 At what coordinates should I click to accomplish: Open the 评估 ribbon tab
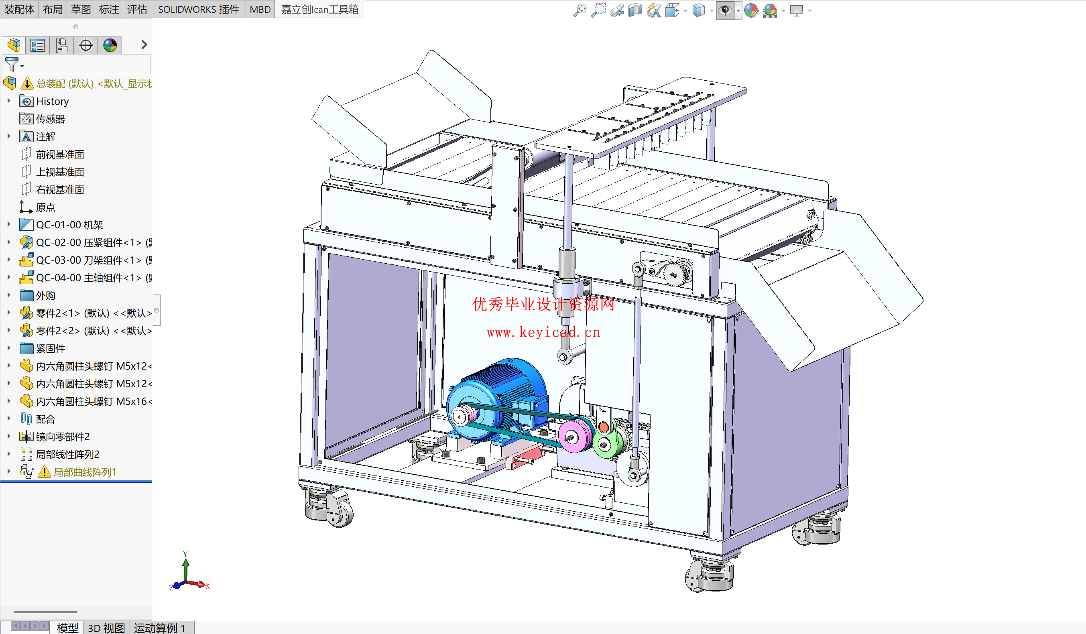137,9
